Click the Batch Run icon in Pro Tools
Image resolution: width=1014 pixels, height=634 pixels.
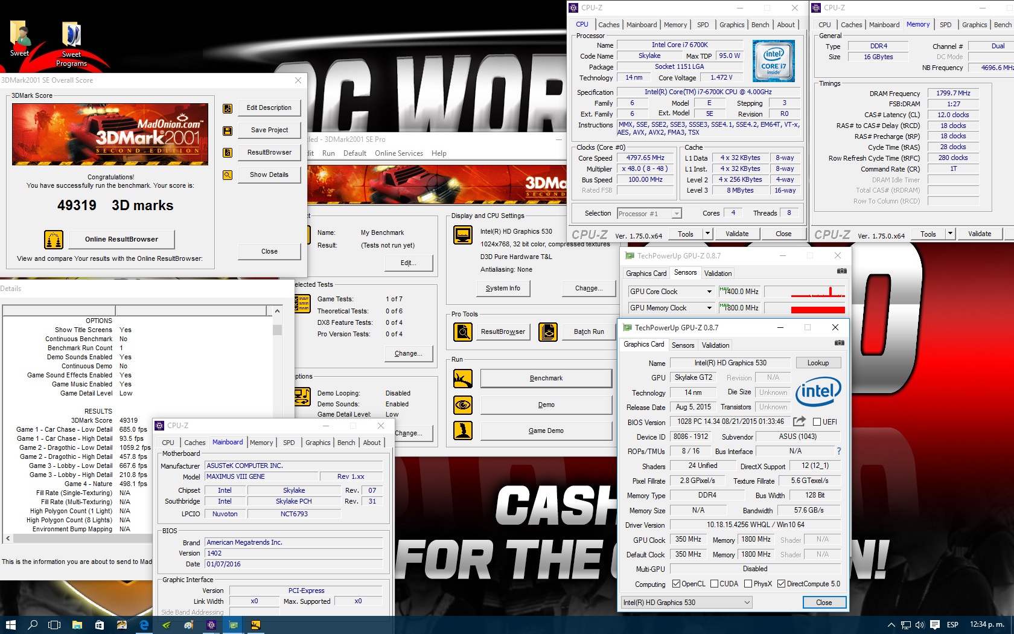(x=548, y=331)
